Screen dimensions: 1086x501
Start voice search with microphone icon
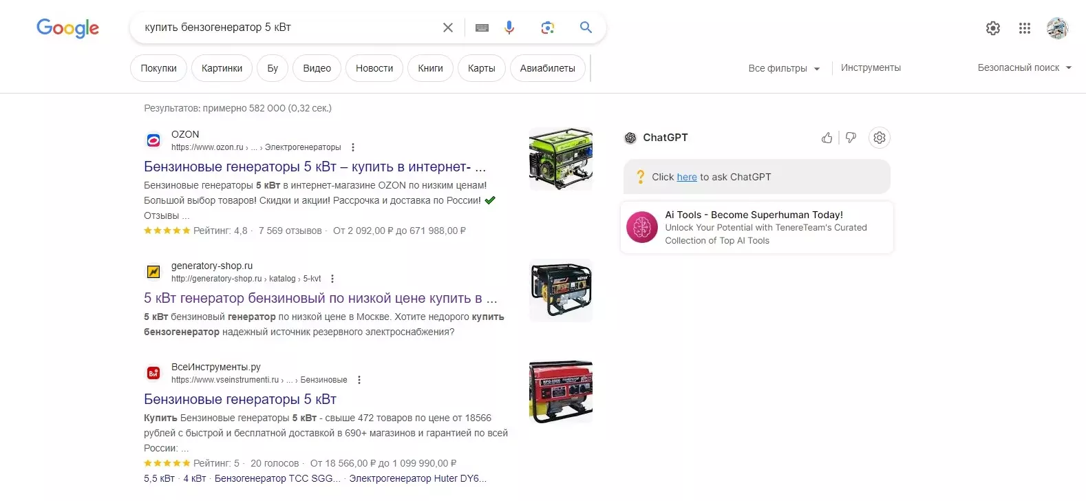click(509, 28)
